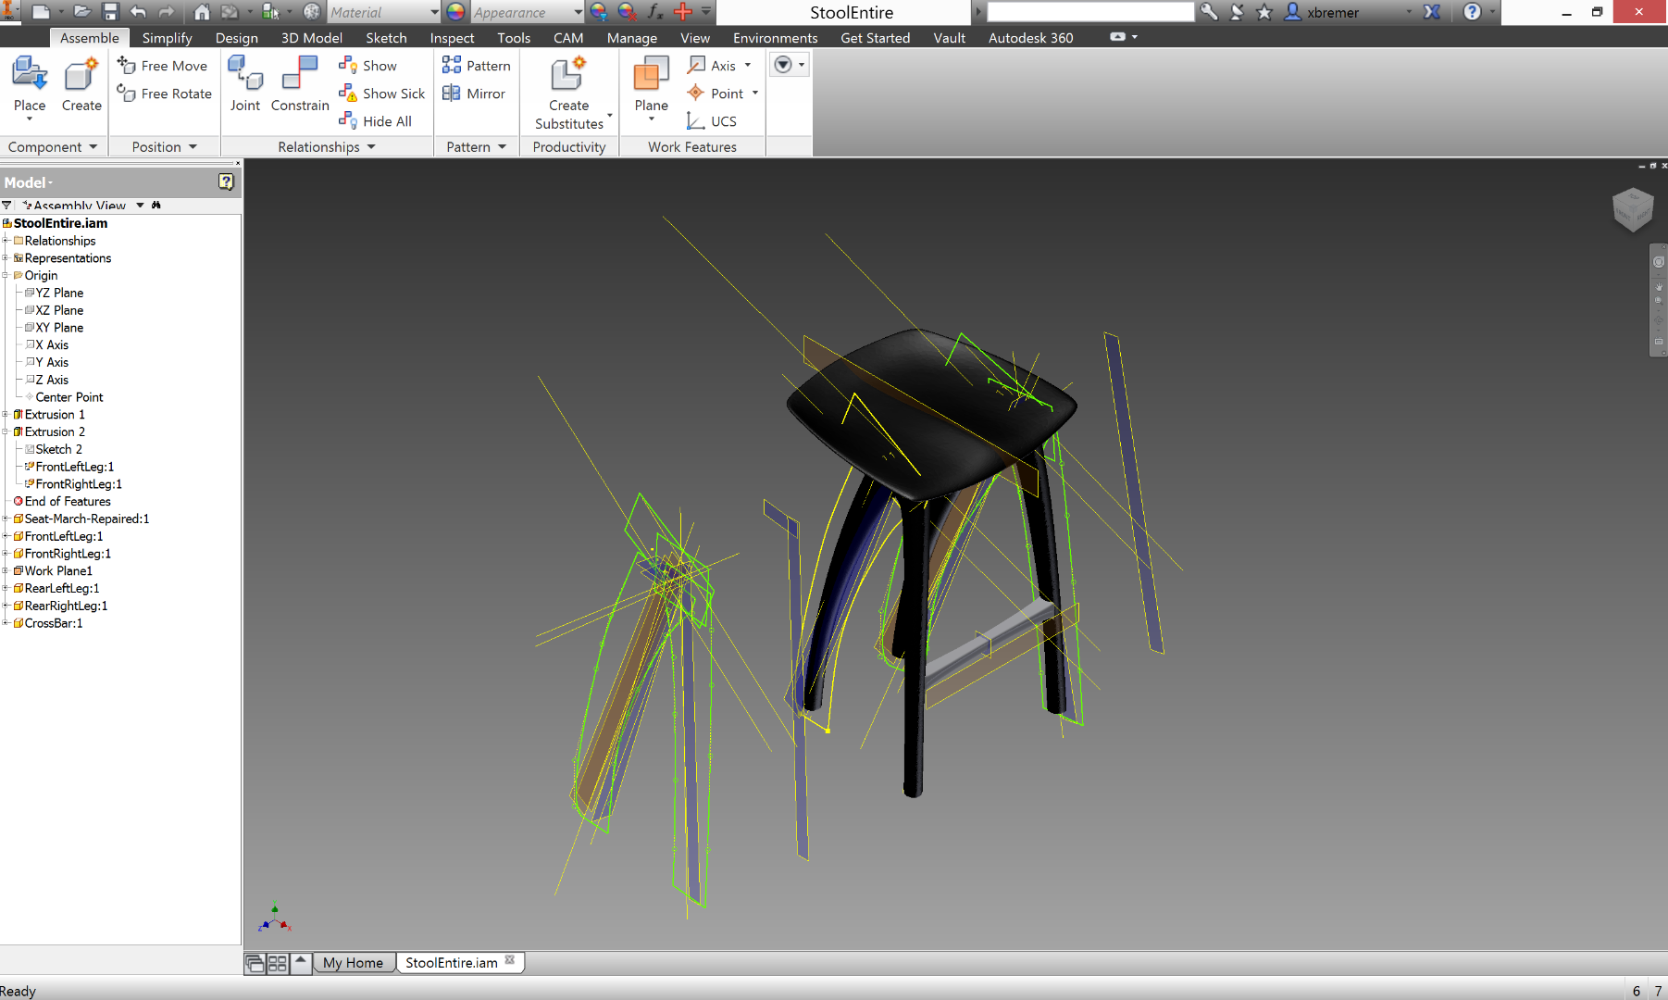Switch to the Sketch ribbon tab
Screen dimensions: 1668x1000
coord(386,38)
